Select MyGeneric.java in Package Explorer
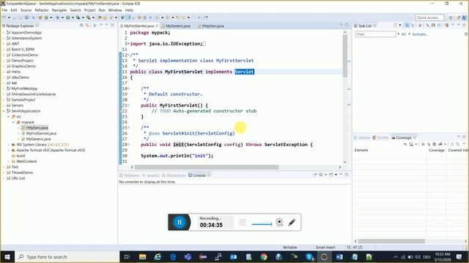The width and height of the screenshot is (469, 263). 38,139
